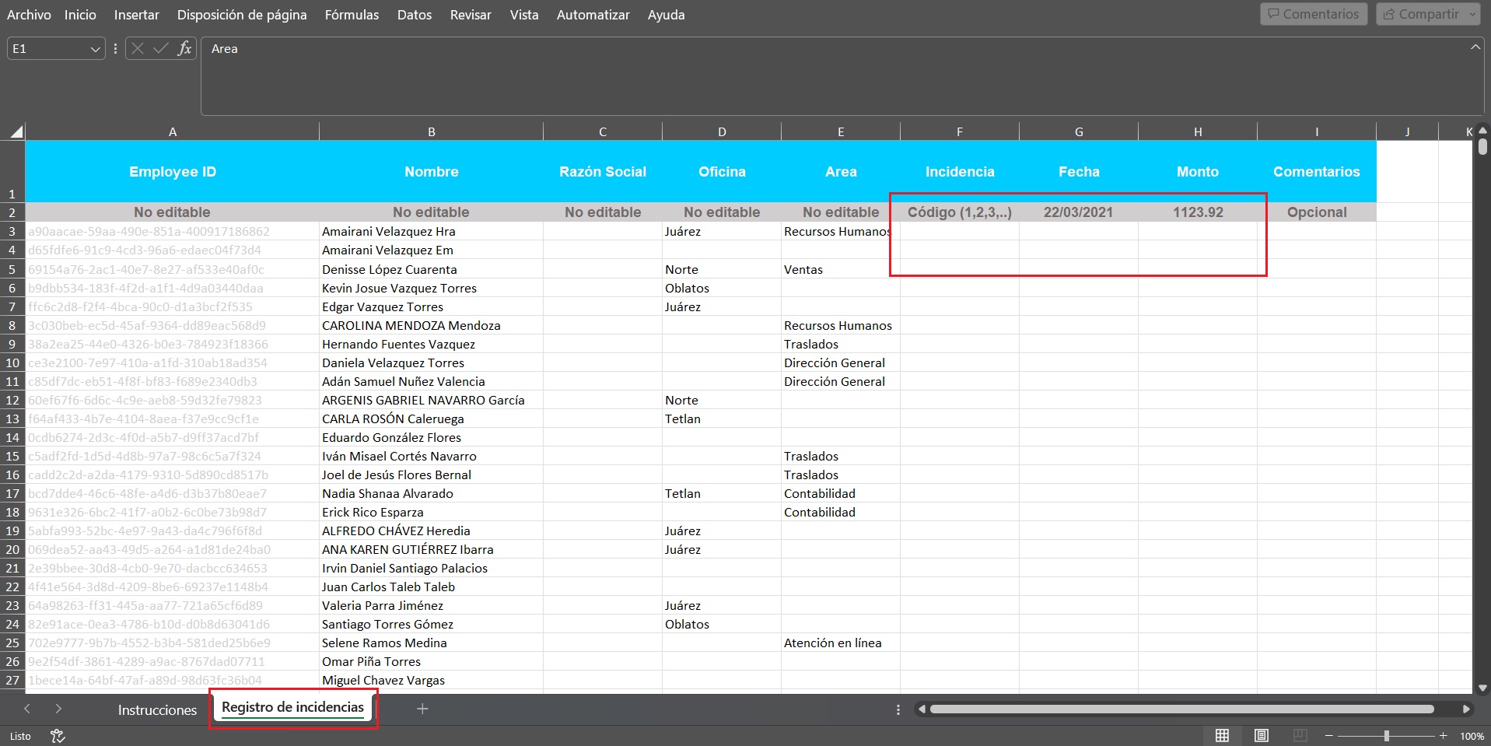1491x746 pixels.
Task: Zoom out with the minus icon
Action: 1329,736
